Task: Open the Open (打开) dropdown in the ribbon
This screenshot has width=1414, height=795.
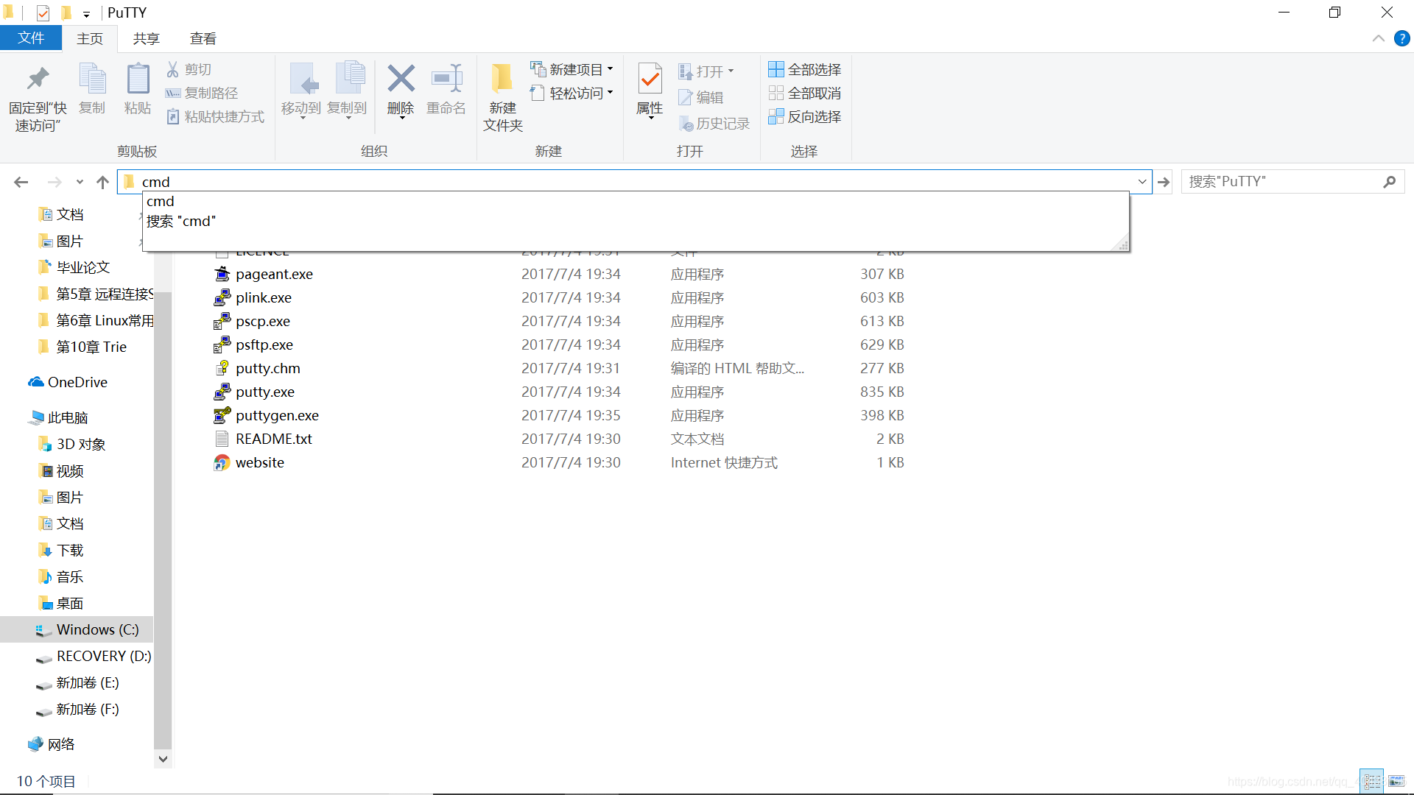Action: pyautogui.click(x=706, y=71)
